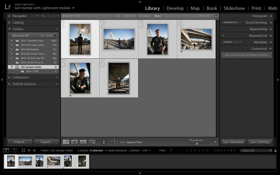The width and height of the screenshot is (280, 175).
Task: Switch to Grid view in toolbar
Action: [66, 142]
